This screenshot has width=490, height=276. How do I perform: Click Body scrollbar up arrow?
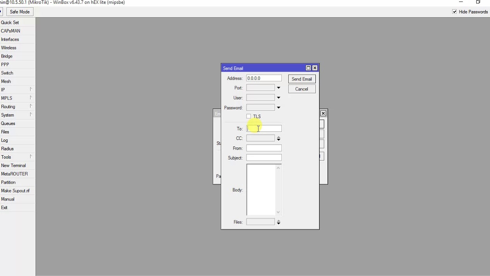[278, 168]
